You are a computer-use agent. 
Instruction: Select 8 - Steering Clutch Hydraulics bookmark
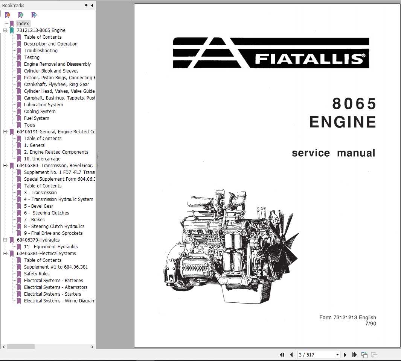pos(54,226)
